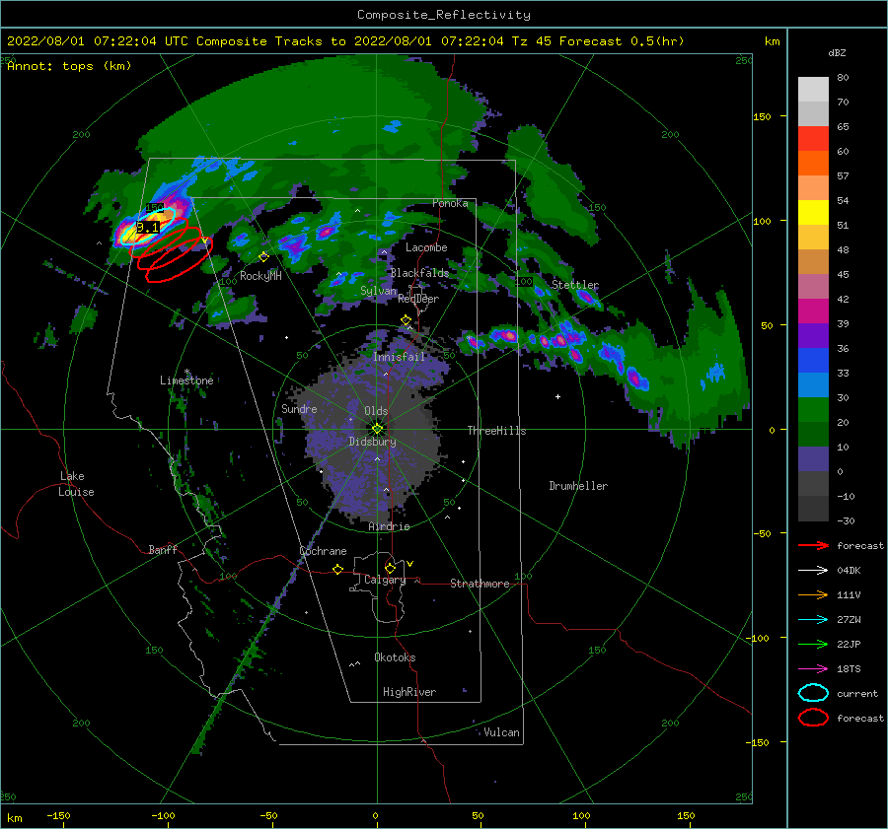Screen dimensions: 888x829
Task: Click the white 04DK arrow legend icon
Action: (813, 570)
